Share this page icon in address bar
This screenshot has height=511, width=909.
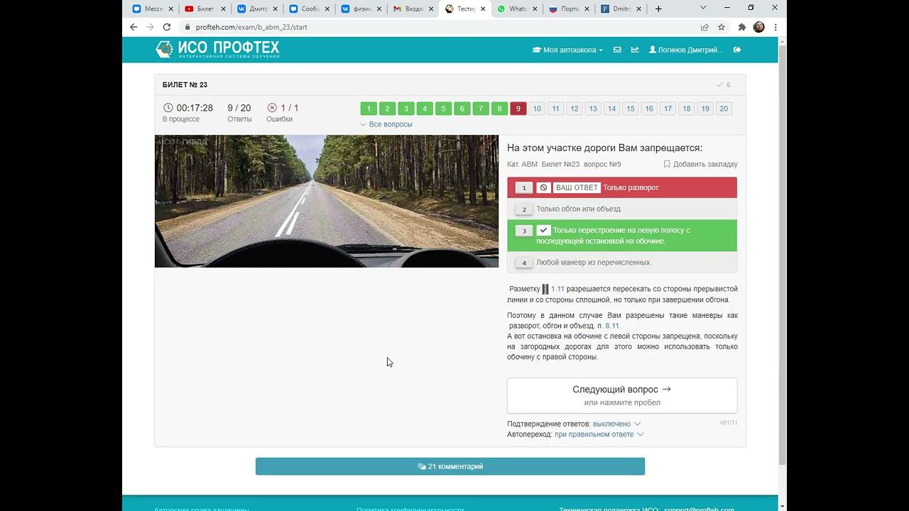click(x=704, y=27)
